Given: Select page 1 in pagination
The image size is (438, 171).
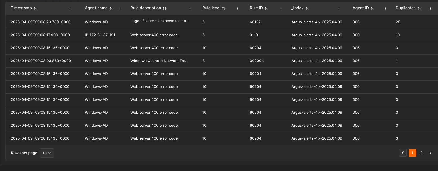Looking at the screenshot, I should coord(412,153).
